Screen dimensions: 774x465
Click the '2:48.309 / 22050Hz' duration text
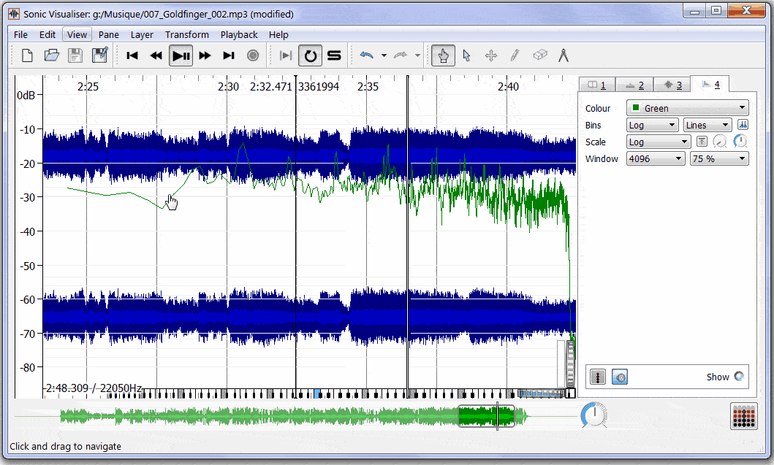coord(94,388)
